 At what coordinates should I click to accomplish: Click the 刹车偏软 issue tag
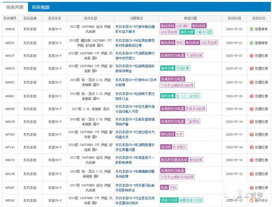coord(183,26)
